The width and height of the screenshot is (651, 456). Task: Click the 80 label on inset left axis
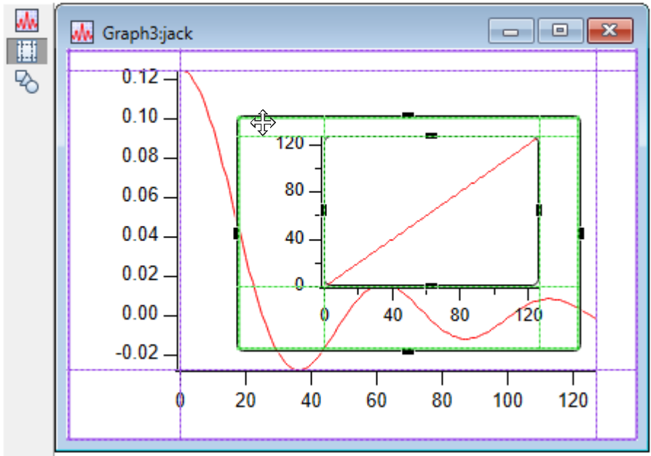pos(294,191)
